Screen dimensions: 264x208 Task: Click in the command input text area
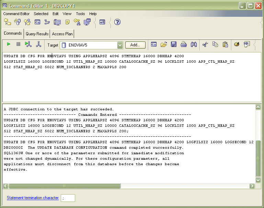click(x=132, y=77)
